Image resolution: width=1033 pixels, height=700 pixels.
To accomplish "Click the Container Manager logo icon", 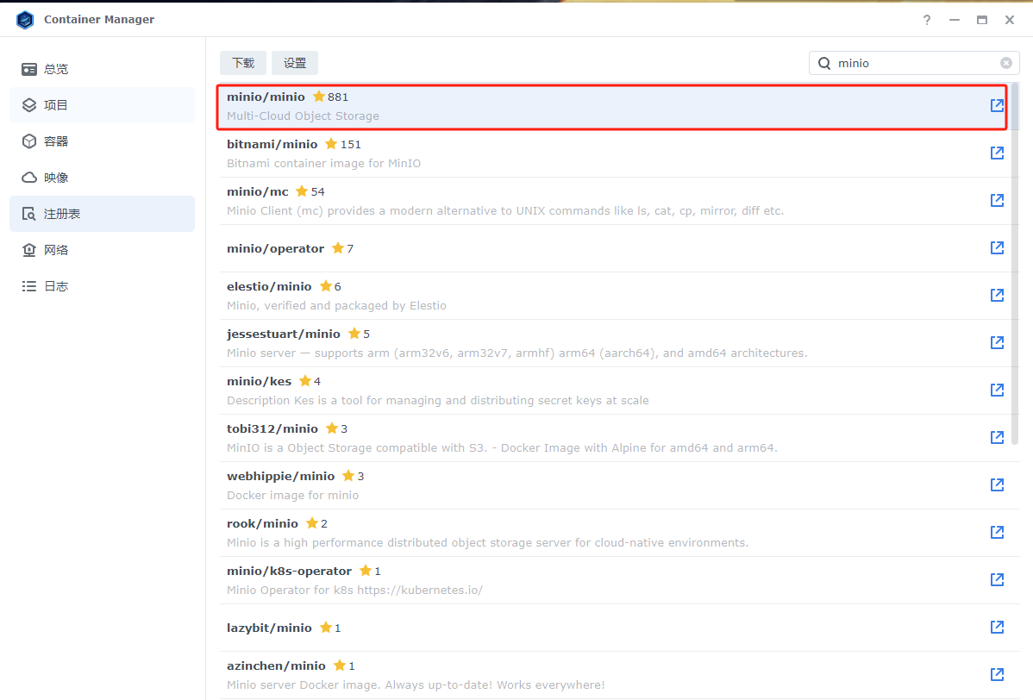I will pos(25,20).
